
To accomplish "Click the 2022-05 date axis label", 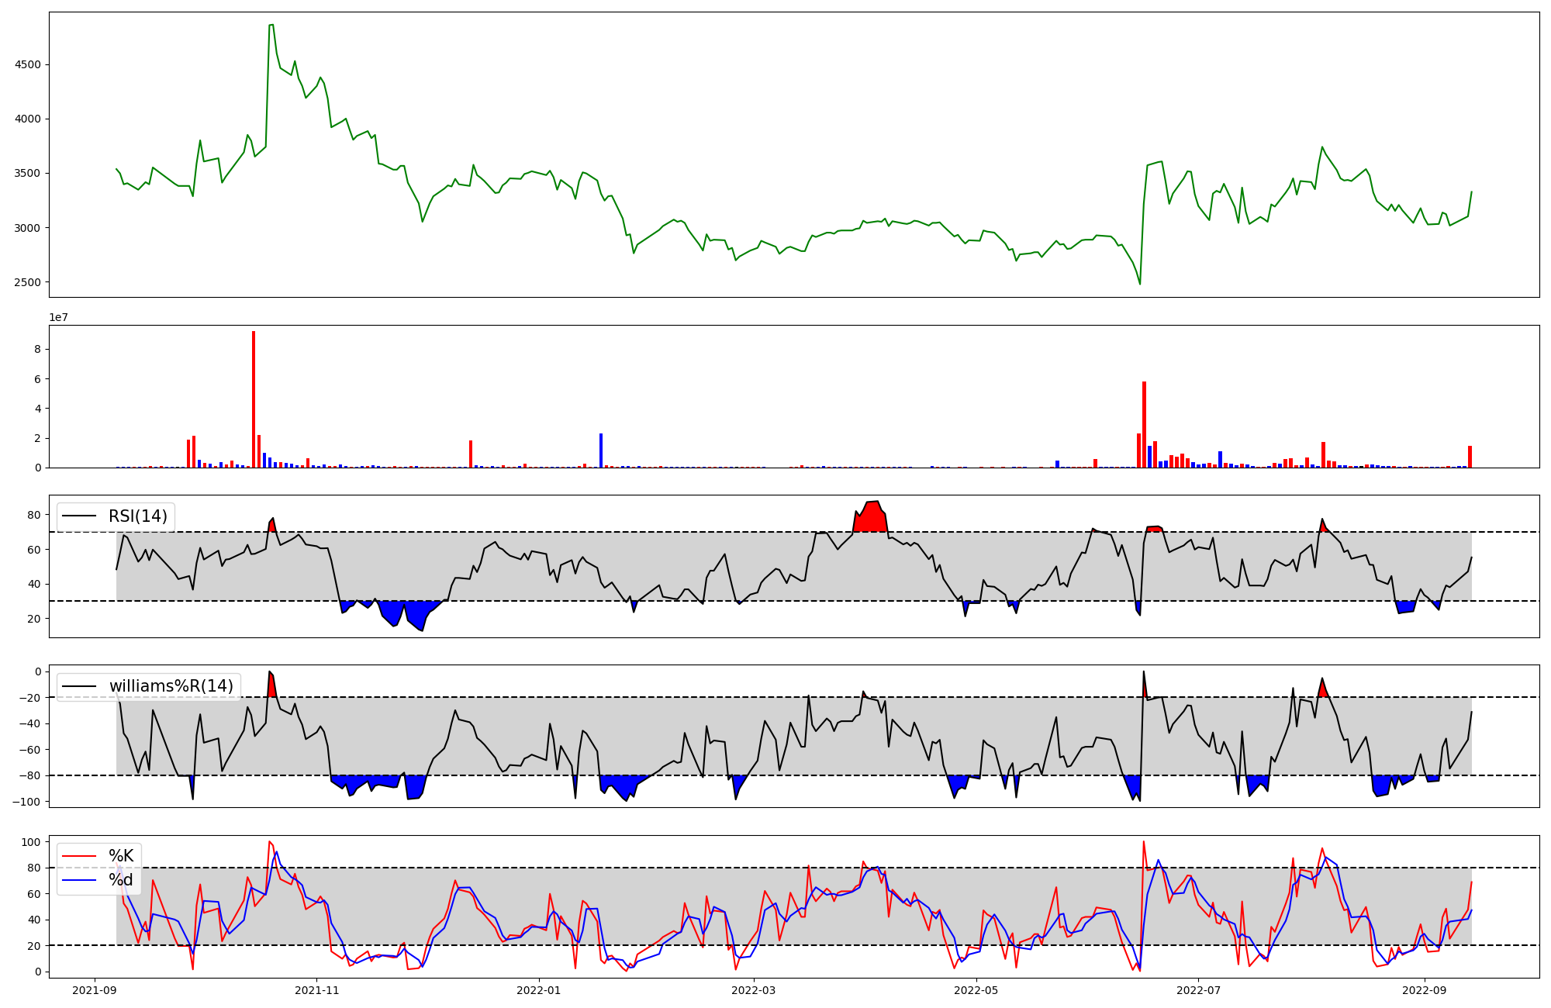I will (x=976, y=990).
